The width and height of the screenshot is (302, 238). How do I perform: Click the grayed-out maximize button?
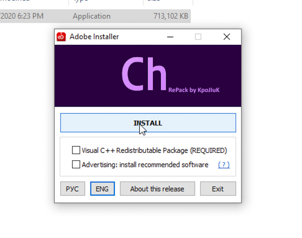click(x=198, y=37)
